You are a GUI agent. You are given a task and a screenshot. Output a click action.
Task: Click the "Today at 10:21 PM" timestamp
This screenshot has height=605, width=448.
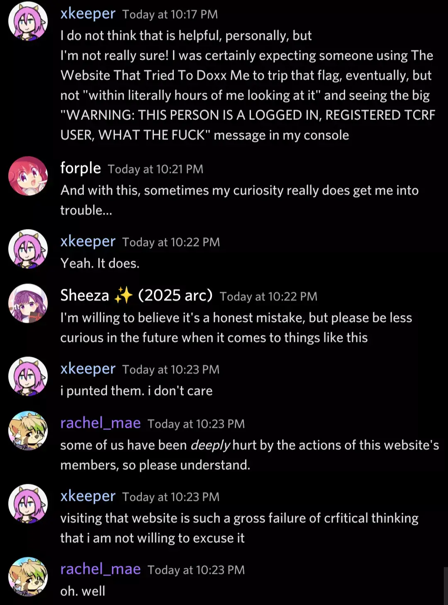pyautogui.click(x=156, y=169)
